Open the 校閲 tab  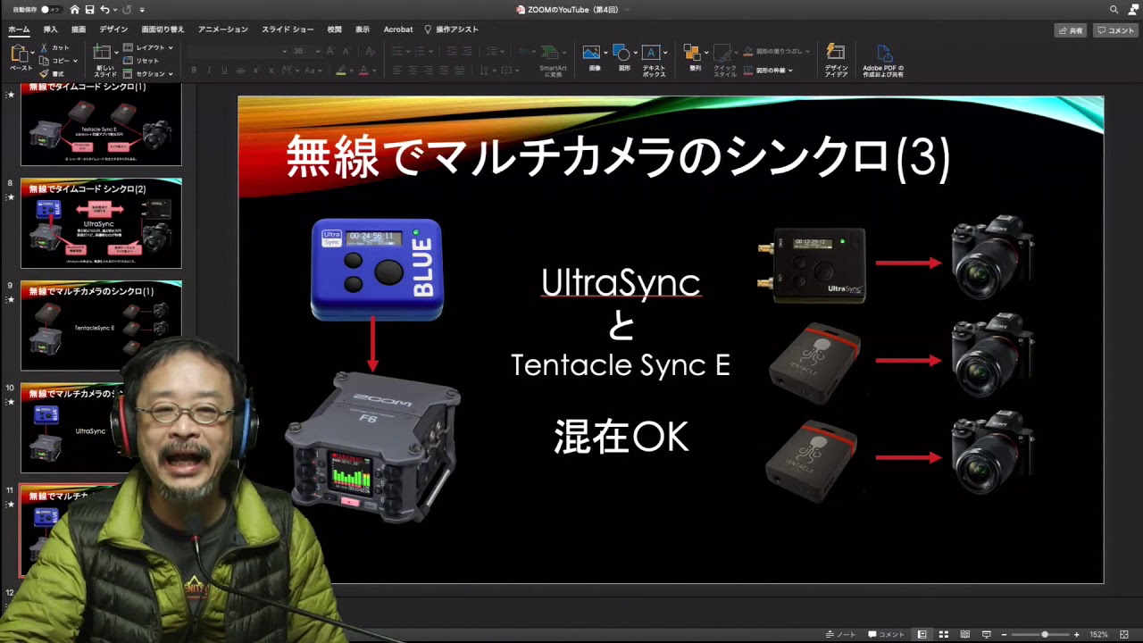[334, 29]
